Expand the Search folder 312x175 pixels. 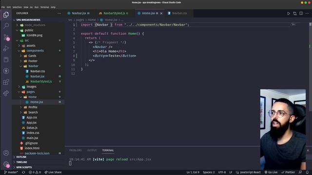33,112
